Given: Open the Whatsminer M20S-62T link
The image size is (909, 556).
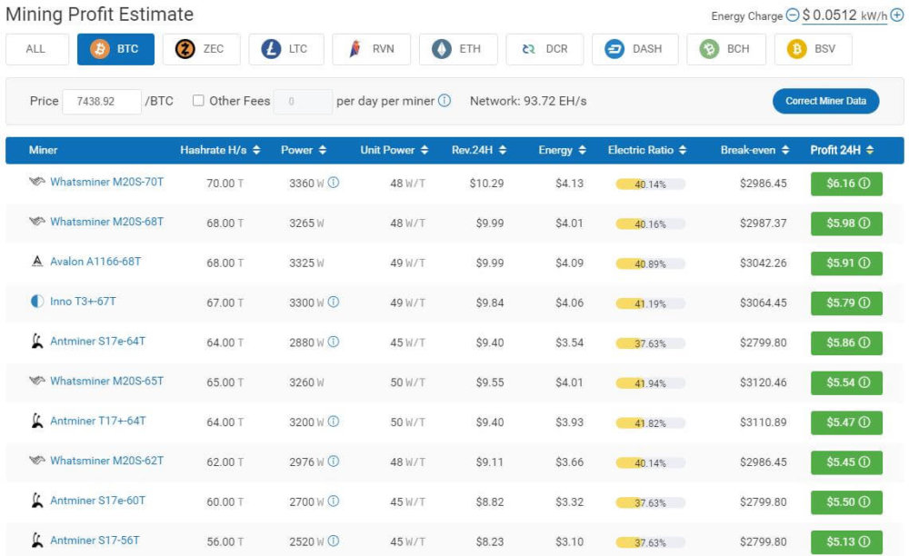Looking at the screenshot, I should click(x=106, y=461).
